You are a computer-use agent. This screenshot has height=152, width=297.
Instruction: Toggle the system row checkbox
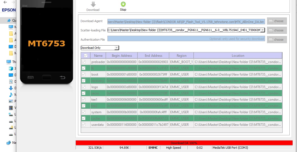pos(83,112)
